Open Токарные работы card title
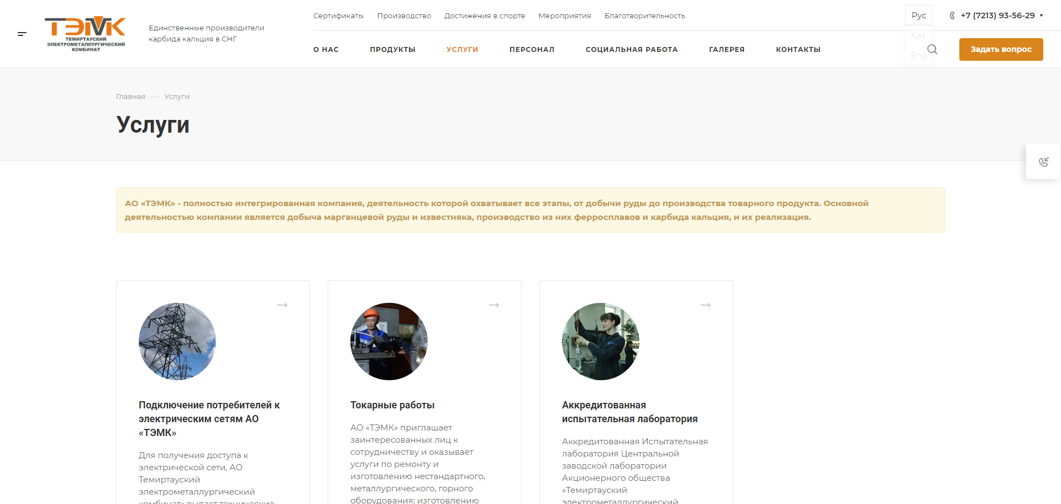Viewport: 1061px width, 504px height. [x=392, y=405]
